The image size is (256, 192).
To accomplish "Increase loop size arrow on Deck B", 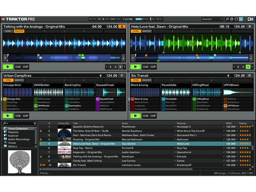I will [x=252, y=67].
